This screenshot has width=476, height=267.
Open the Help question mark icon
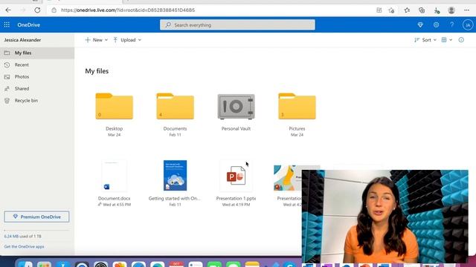[x=452, y=24]
